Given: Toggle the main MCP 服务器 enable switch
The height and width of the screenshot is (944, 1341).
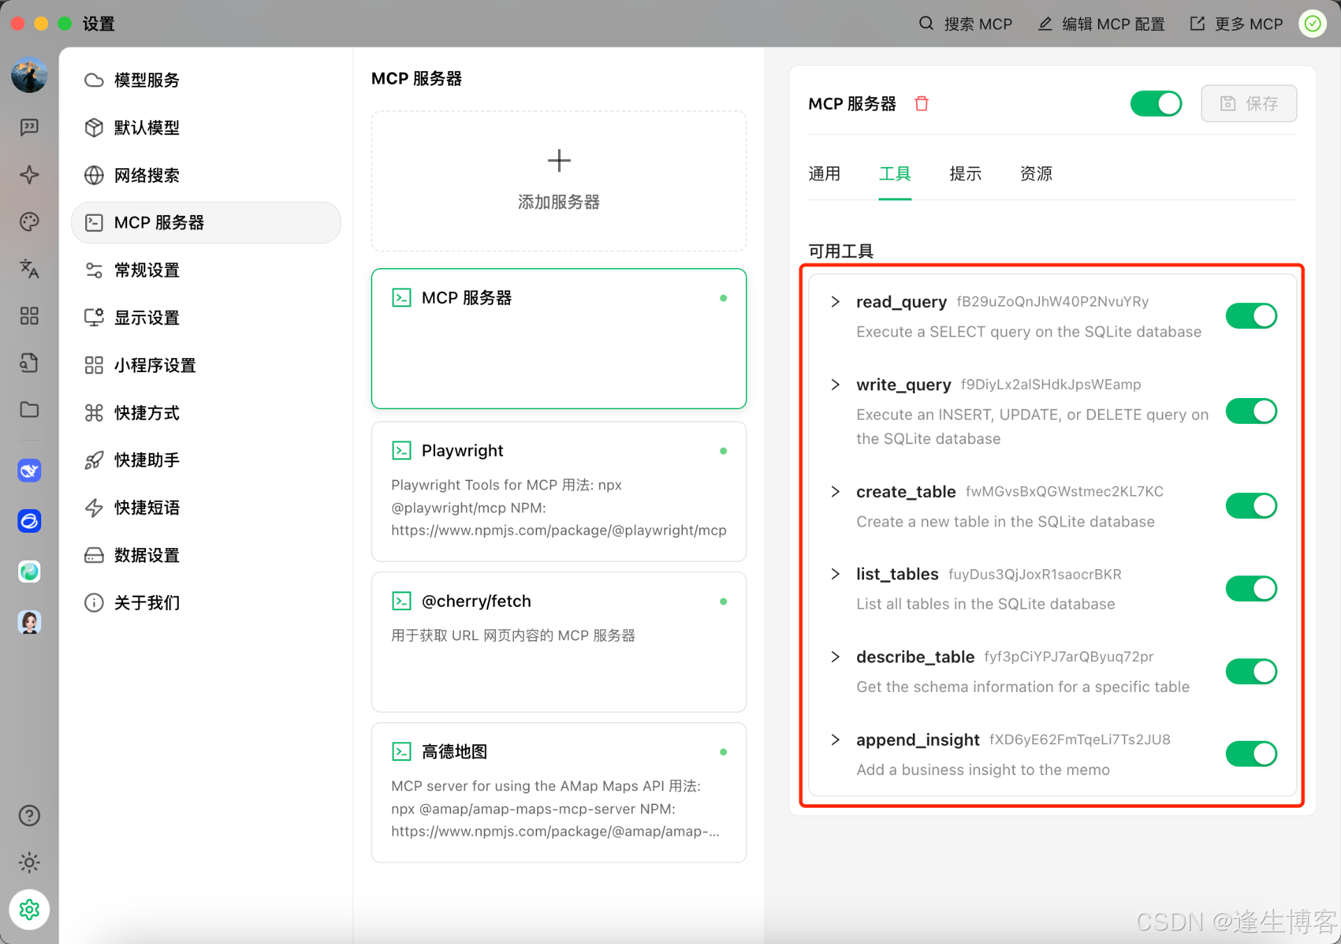Looking at the screenshot, I should click(1156, 103).
